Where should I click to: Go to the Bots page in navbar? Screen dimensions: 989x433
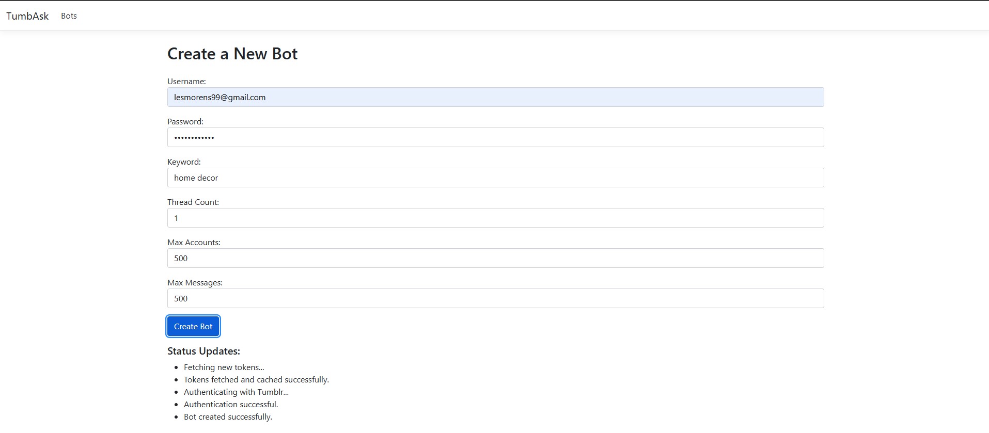click(69, 16)
